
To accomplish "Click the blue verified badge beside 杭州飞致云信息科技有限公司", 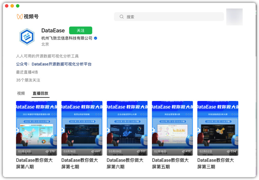I will tap(95, 38).
